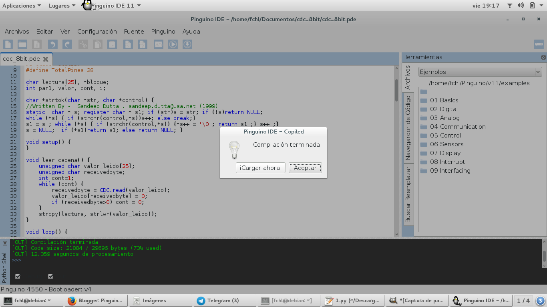The width and height of the screenshot is (547, 307).
Task: Click the Copy icon in the toolbar
Action: pyautogui.click(x=97, y=44)
